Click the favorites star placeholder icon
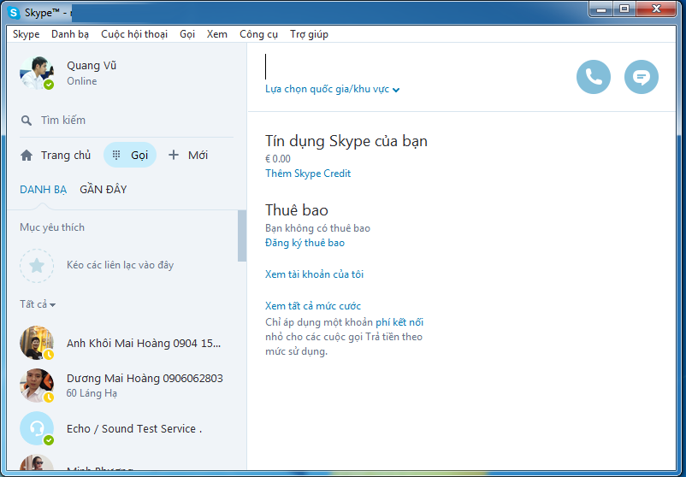 (37, 265)
